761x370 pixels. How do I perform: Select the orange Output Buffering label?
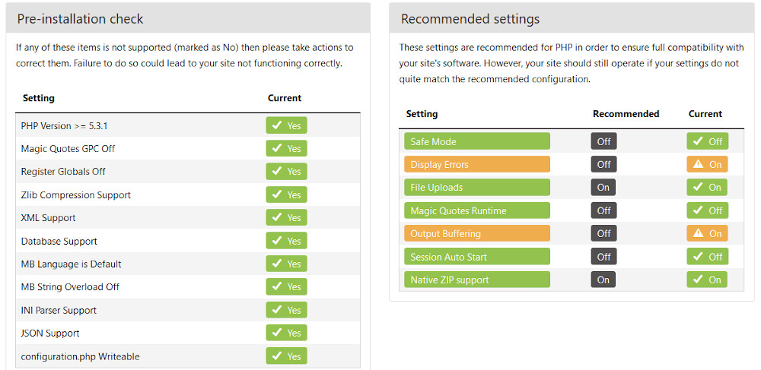tap(477, 233)
